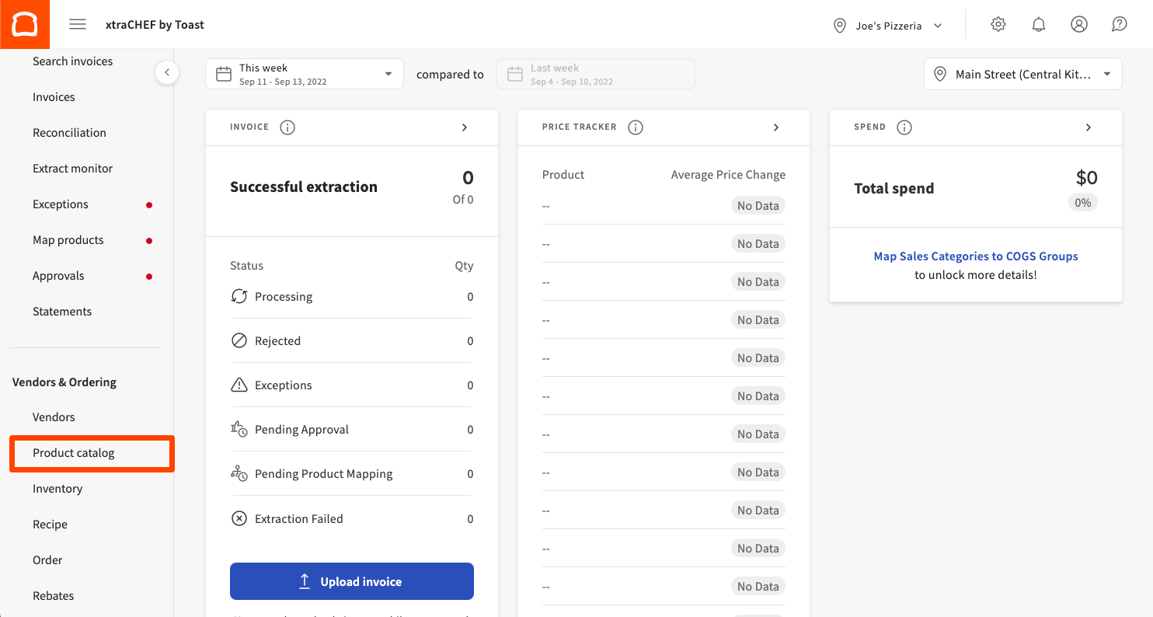Click the Upload invoice button
The image size is (1153, 617).
tap(351, 580)
